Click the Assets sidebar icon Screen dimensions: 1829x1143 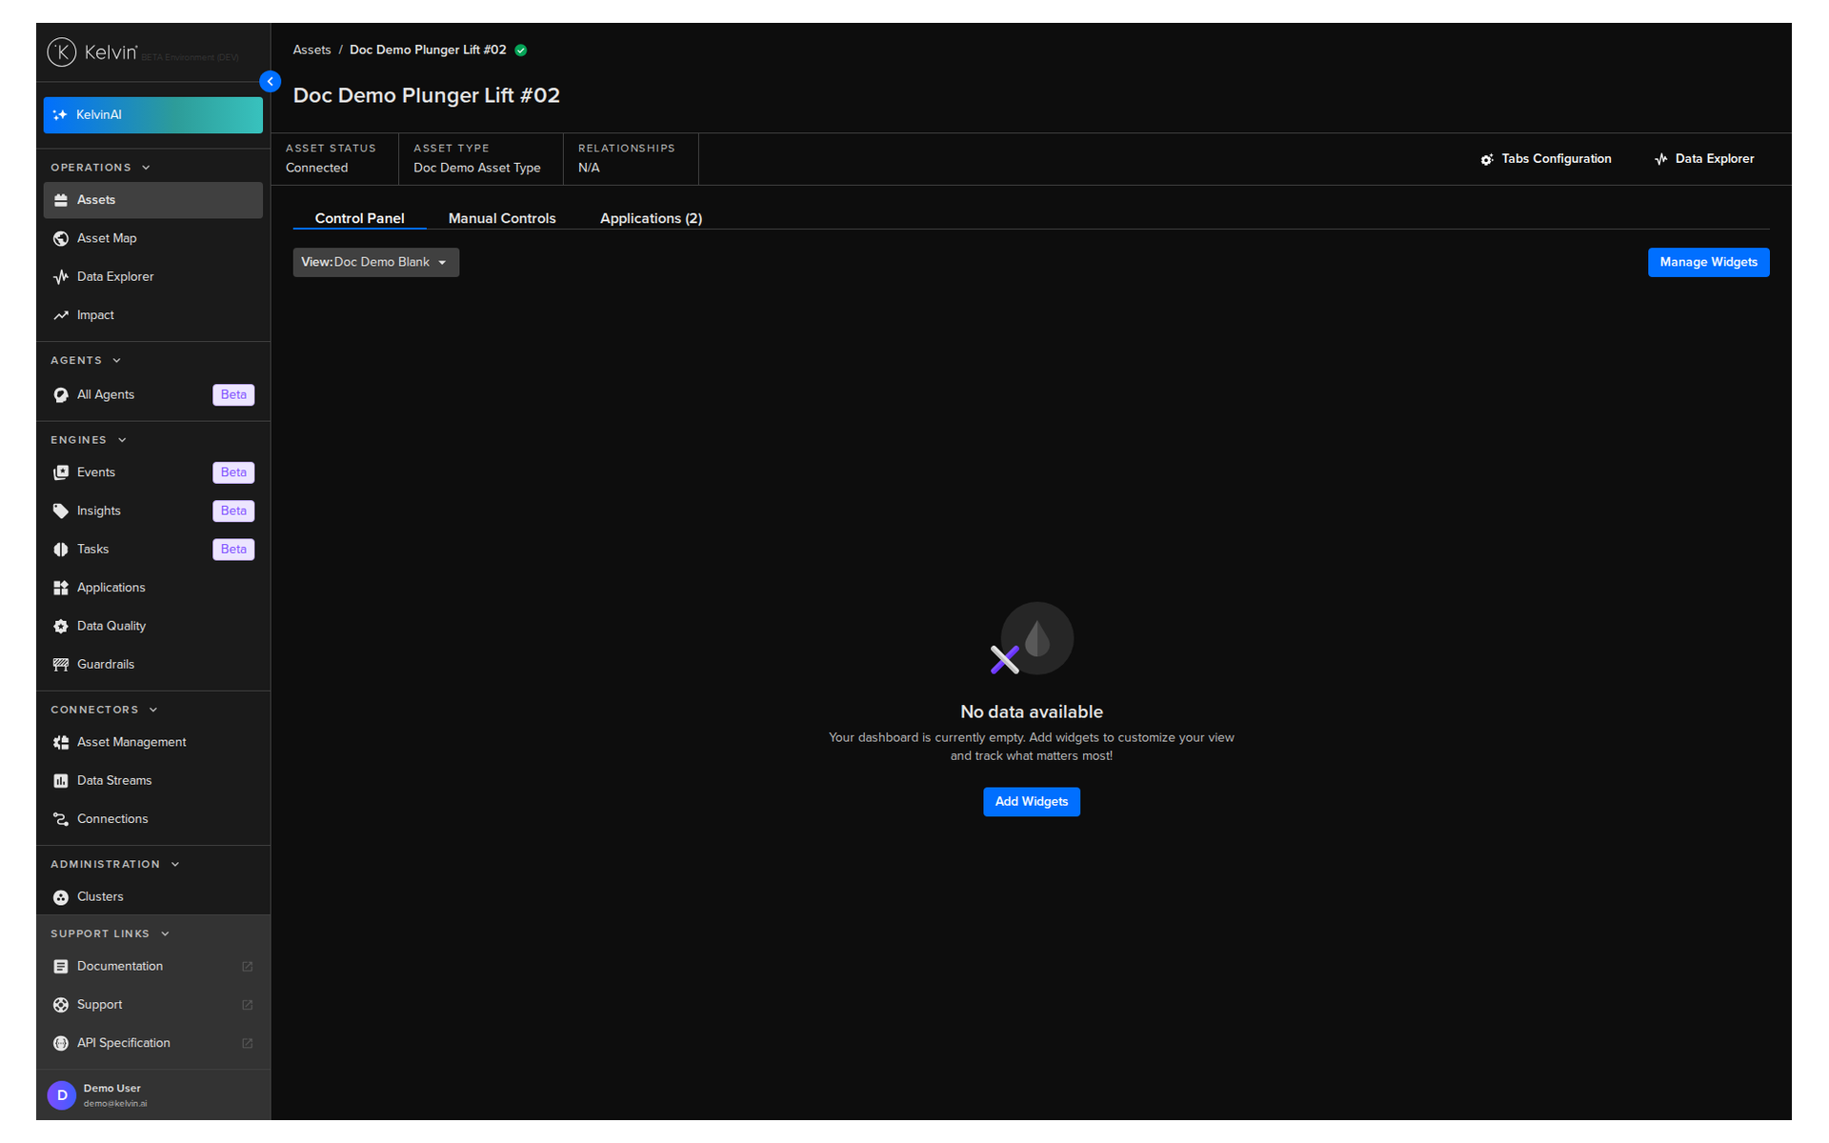pos(61,200)
